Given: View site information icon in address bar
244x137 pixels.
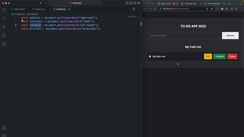Looking at the screenshot, I should click(x=161, y=9).
